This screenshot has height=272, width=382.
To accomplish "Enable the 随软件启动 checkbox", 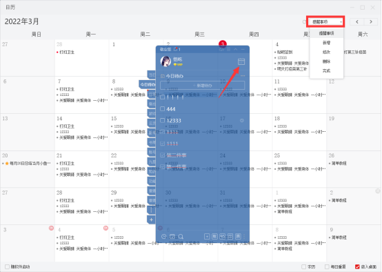I will pos(8,266).
